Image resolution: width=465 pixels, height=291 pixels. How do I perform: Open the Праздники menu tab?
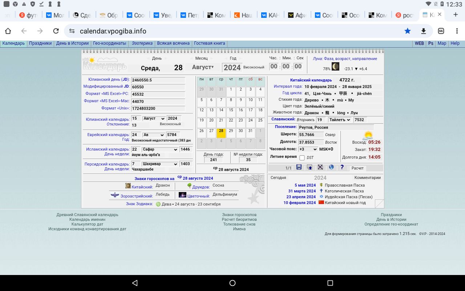click(40, 43)
